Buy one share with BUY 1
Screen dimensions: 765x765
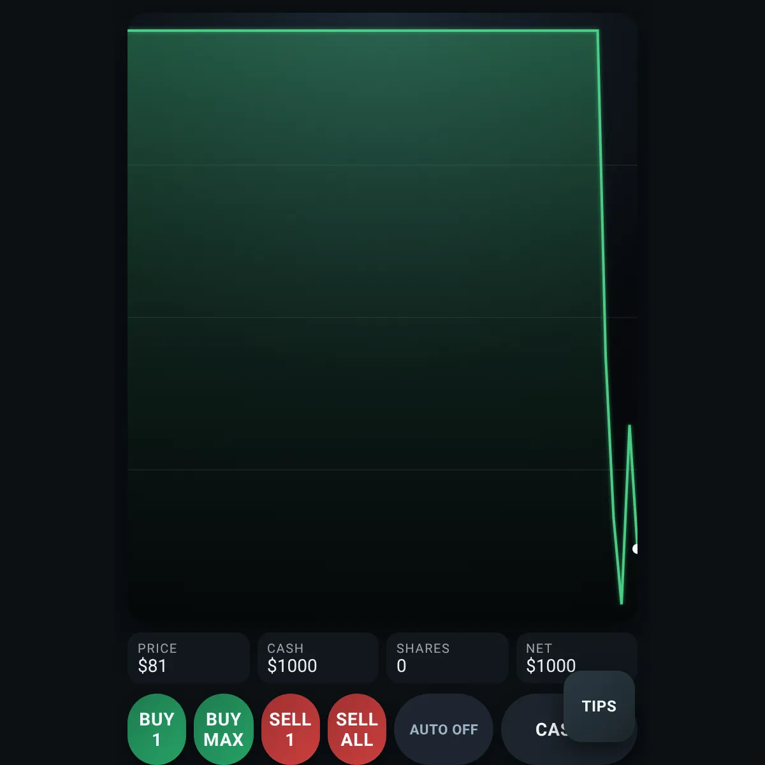pos(156,729)
